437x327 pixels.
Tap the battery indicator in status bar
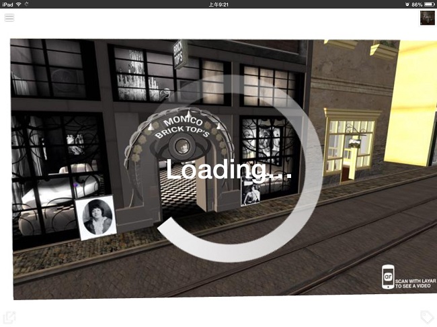429,4
